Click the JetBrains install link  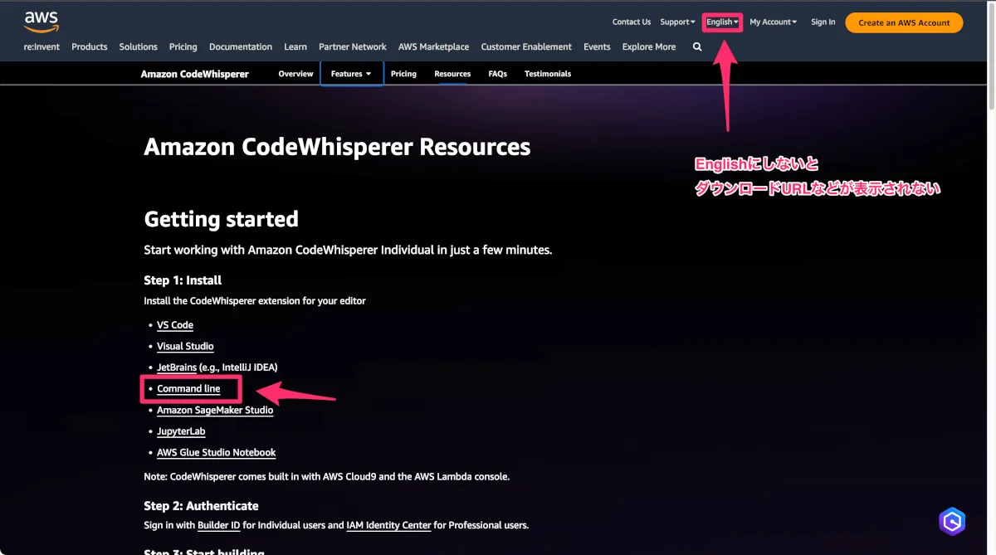(x=177, y=368)
